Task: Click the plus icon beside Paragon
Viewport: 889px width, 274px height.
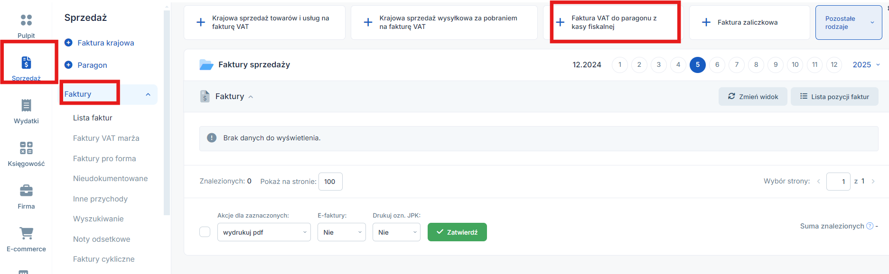Action: 68,65
